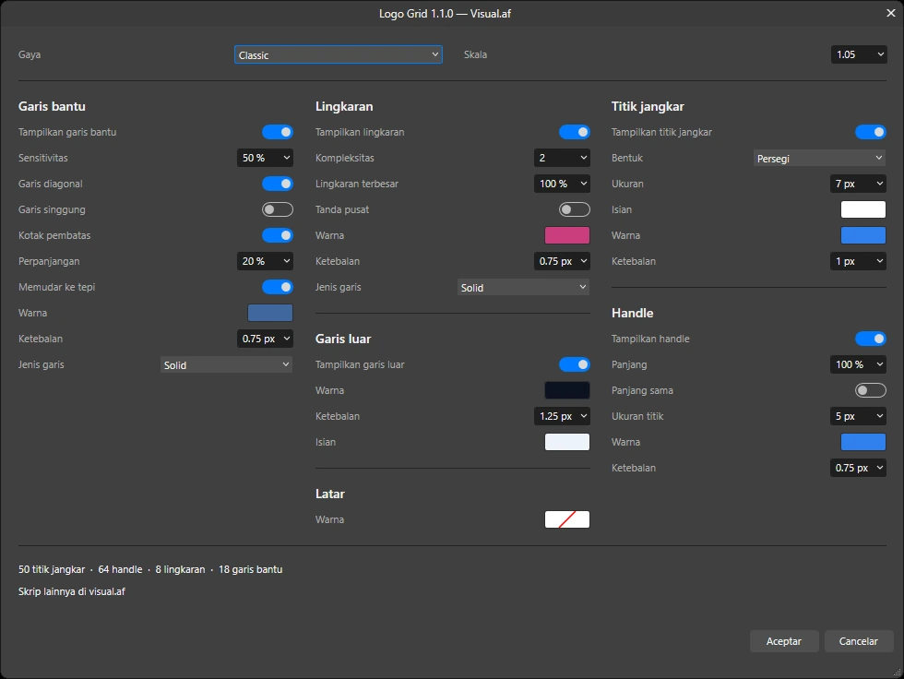Close the Logo Grid dialog

pos(891,13)
